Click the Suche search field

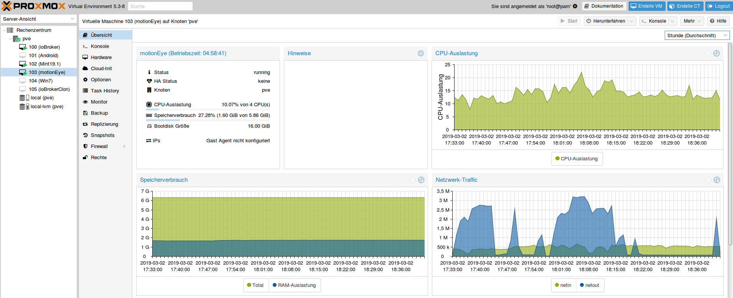(160, 6)
